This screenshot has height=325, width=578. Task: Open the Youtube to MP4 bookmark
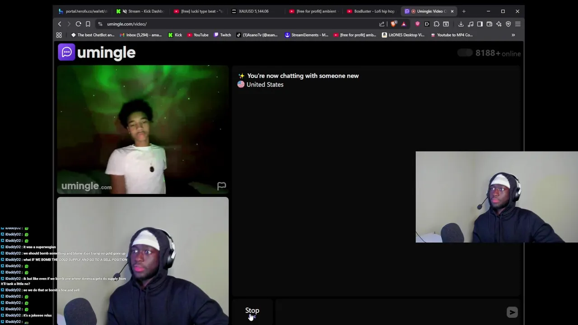pyautogui.click(x=452, y=35)
